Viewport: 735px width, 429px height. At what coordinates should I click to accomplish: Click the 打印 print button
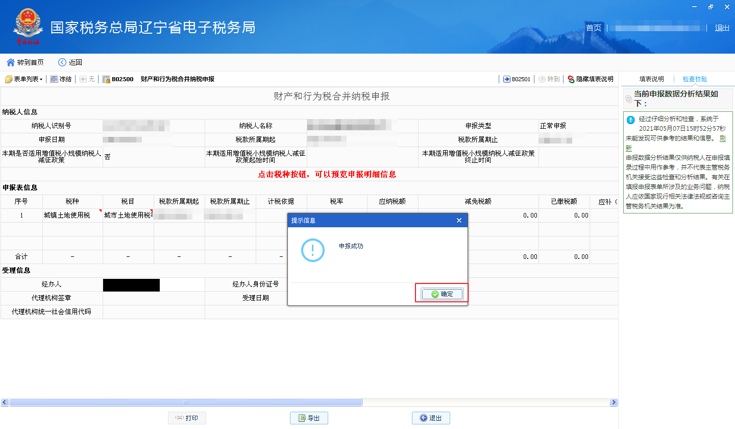point(187,418)
